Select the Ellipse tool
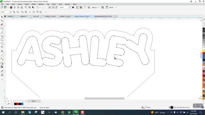 pyautogui.click(x=2, y=43)
